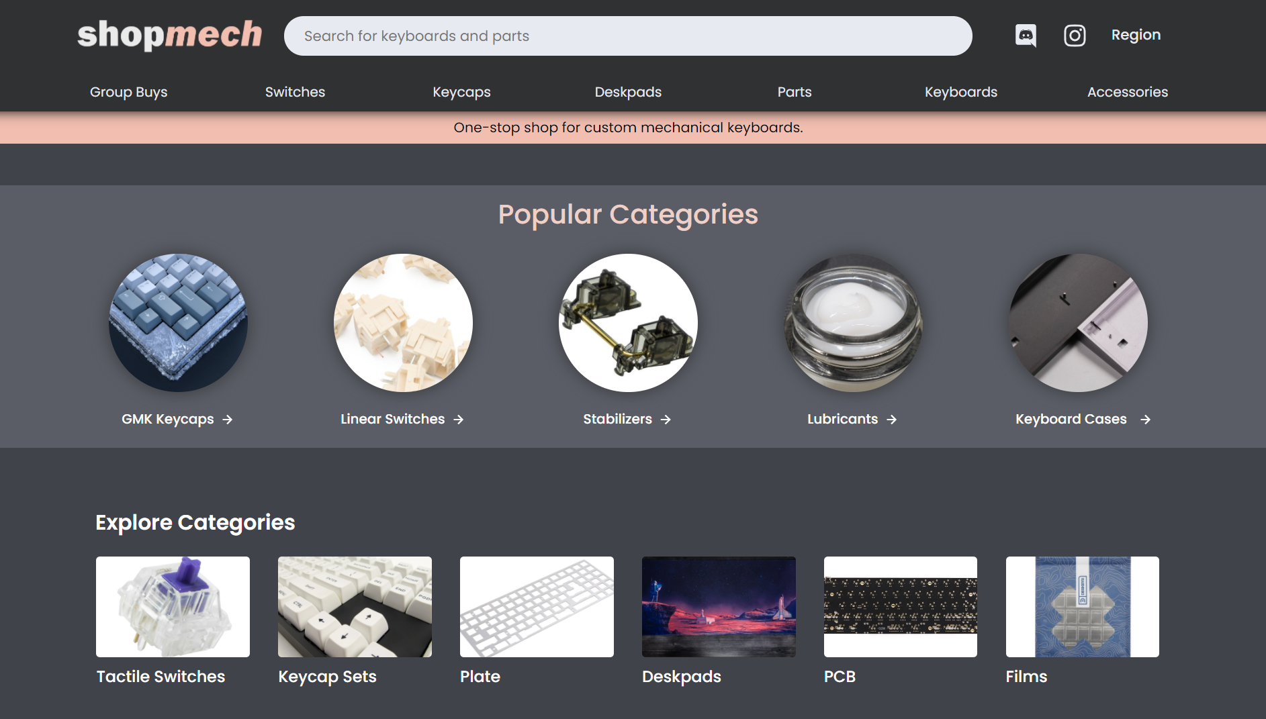Screen dimensions: 1266x719
Task: Click the Films category thumbnail
Action: (x=1082, y=606)
